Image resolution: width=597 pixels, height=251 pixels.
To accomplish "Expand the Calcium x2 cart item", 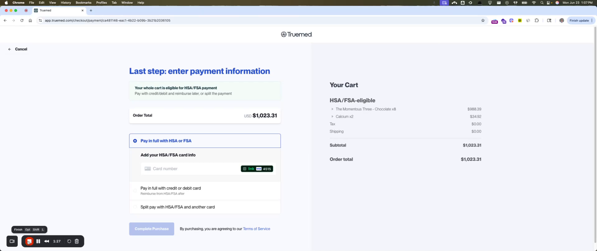I will click(x=332, y=117).
